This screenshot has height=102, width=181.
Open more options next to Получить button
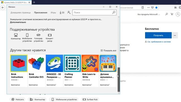tap(175, 35)
